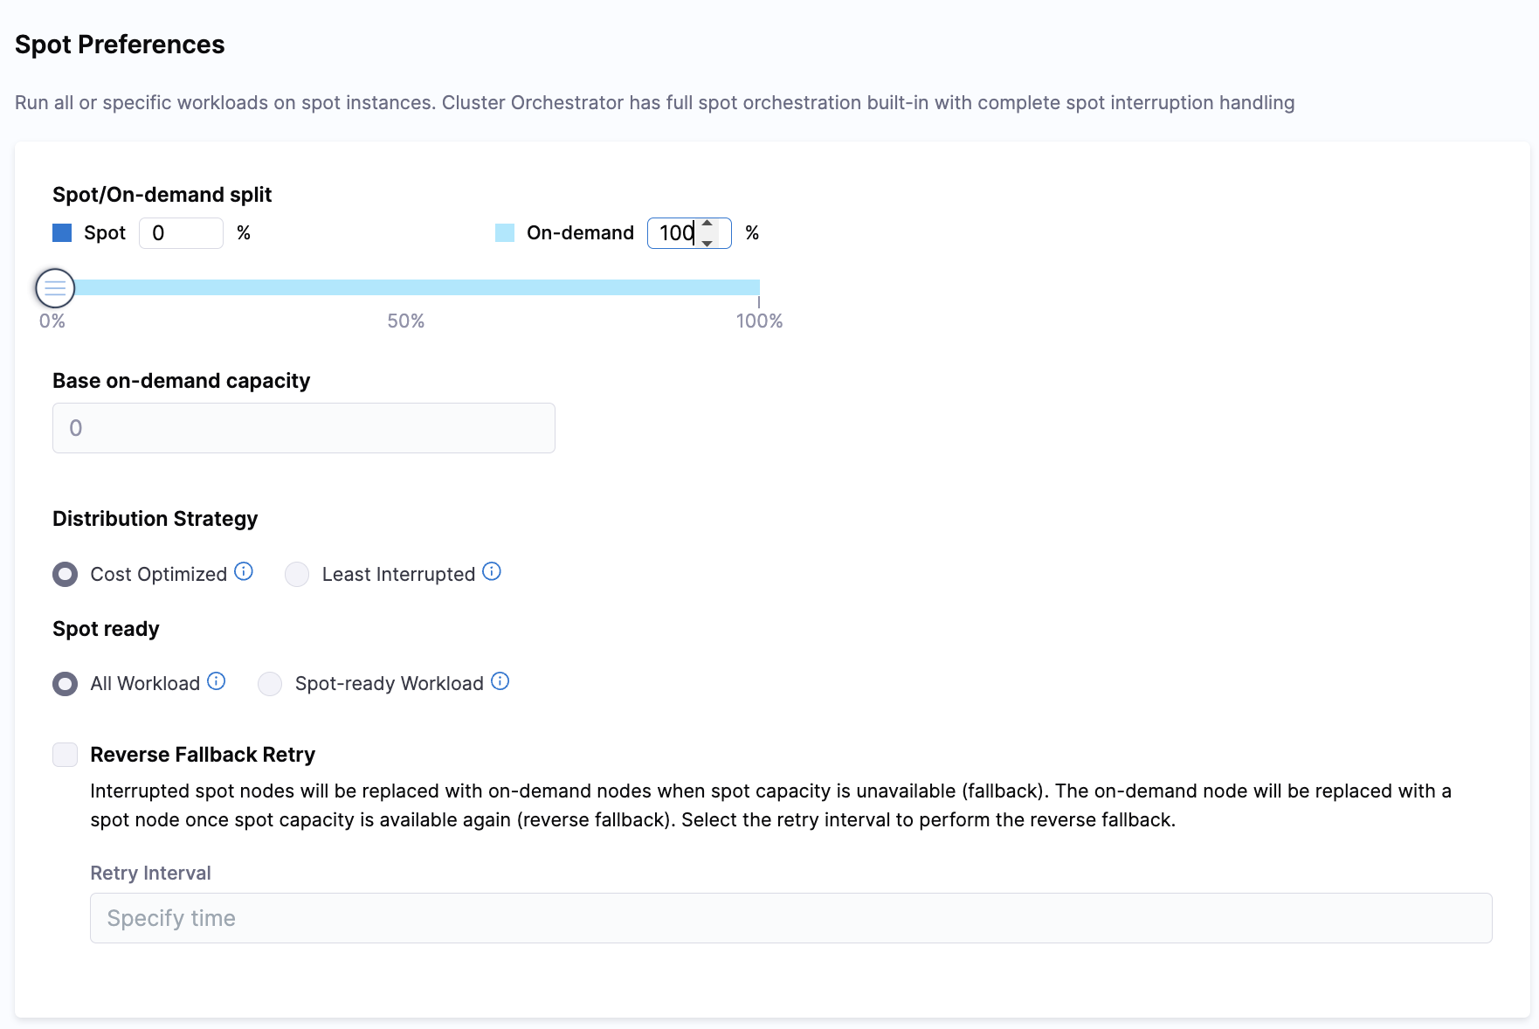Decrease On-demand percentage with down arrow

707,243
